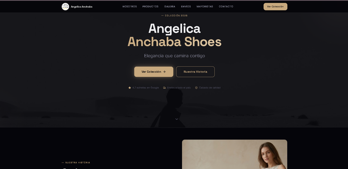Click the truck icon for nationwide shipping
Image resolution: width=348 pixels, height=169 pixels.
point(164,88)
